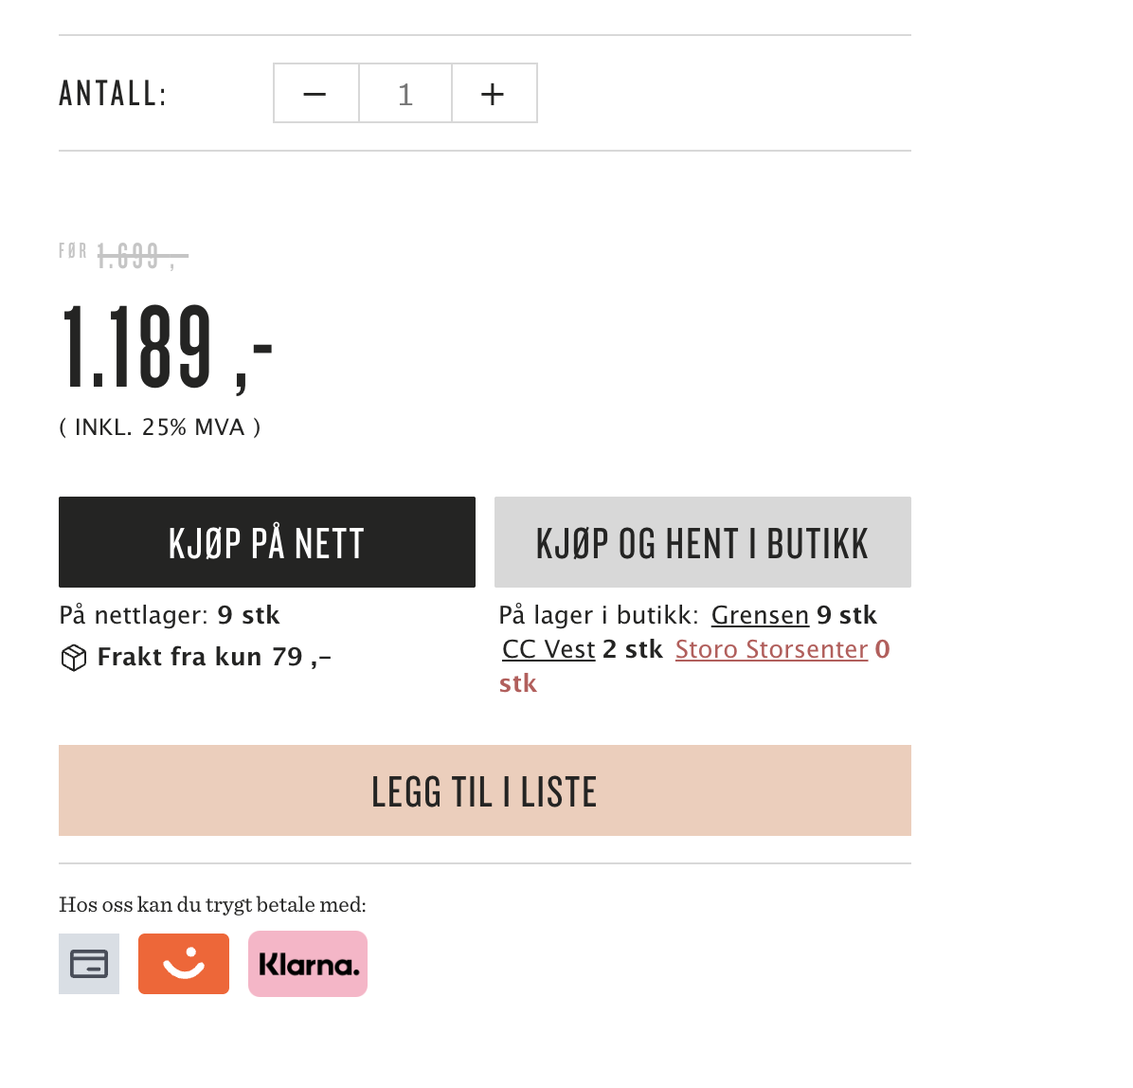Click the pink Klarna logo
The image size is (1133, 1088).
[308, 964]
